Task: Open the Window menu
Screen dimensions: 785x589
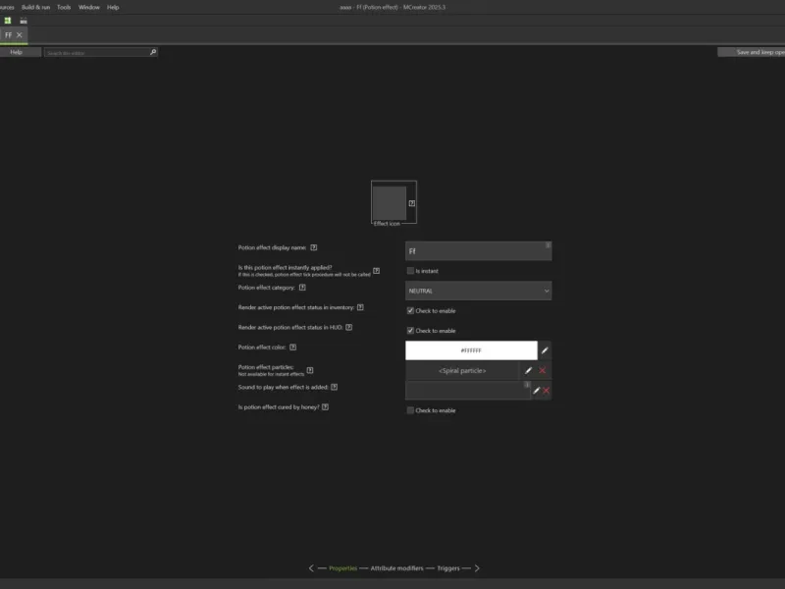Action: pyautogui.click(x=89, y=7)
